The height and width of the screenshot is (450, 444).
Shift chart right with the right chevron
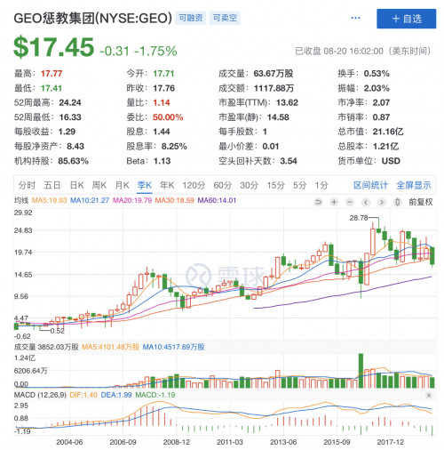(382, 202)
